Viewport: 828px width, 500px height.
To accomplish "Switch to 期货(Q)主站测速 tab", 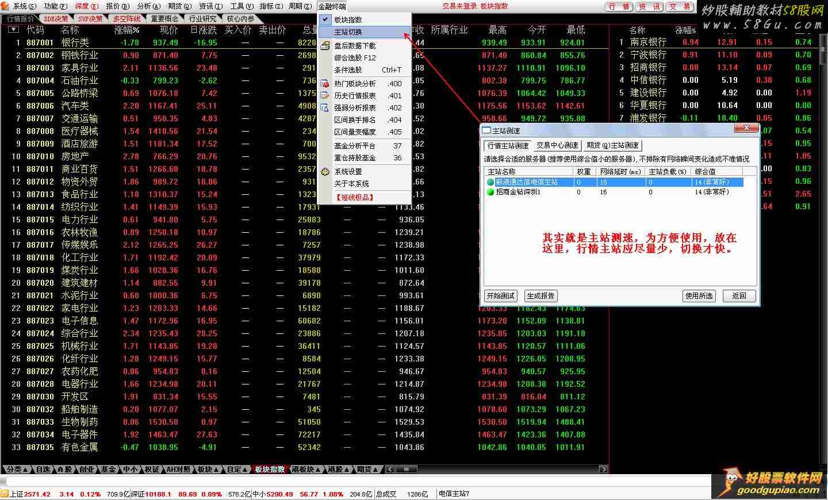I will (x=613, y=145).
